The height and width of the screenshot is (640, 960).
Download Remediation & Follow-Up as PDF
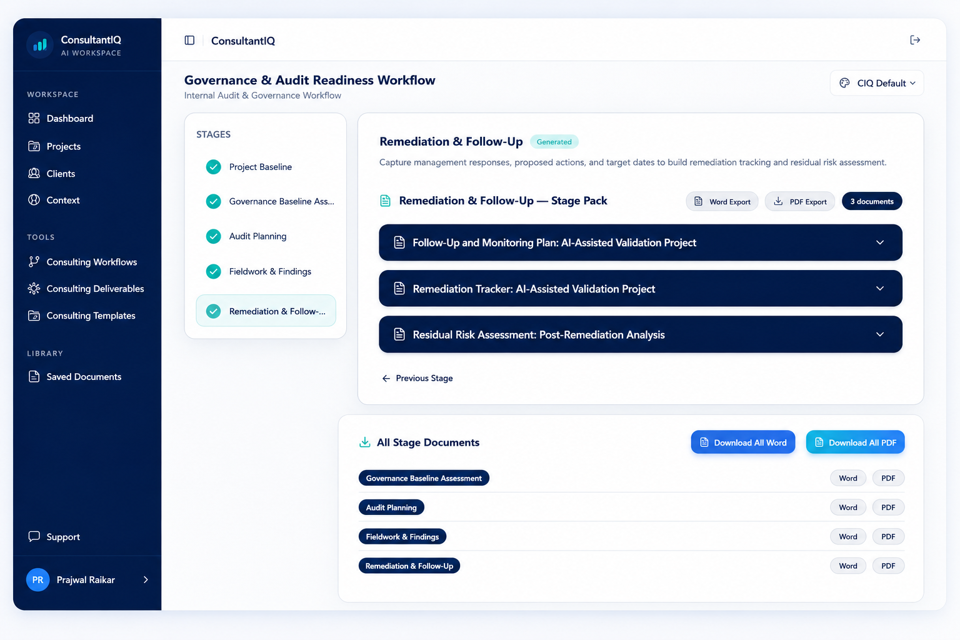[x=888, y=566]
